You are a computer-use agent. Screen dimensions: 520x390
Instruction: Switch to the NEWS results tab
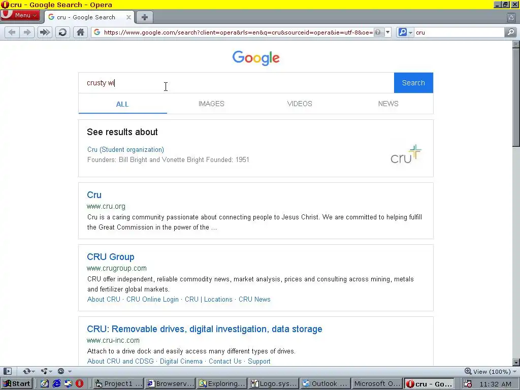point(388,104)
